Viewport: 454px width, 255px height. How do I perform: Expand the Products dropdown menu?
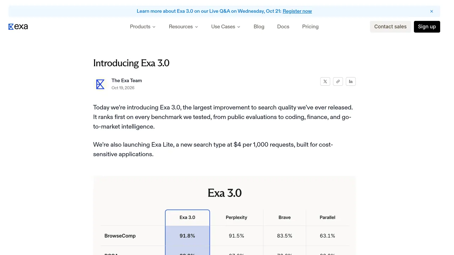tap(143, 27)
